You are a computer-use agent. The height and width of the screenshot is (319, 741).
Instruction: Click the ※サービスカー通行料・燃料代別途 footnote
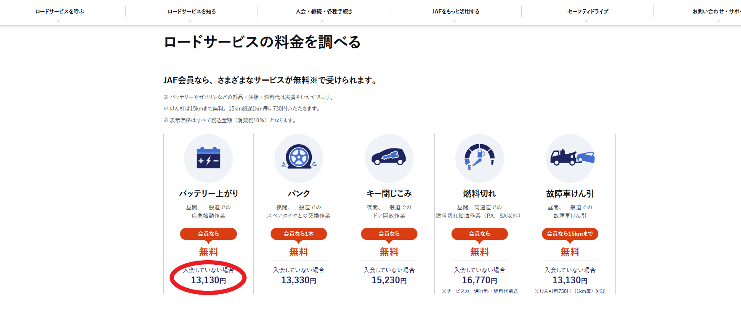tap(480, 291)
